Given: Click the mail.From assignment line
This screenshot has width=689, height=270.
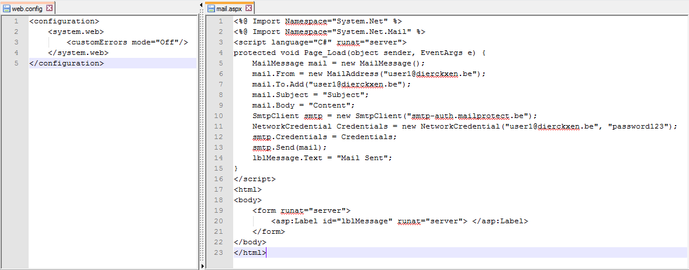Looking at the screenshot, I should coord(369,74).
